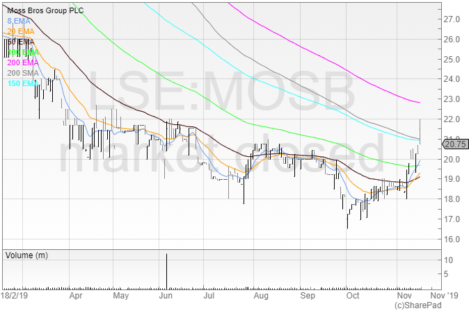Click the end of the magenta 200 EMA line
The height and width of the screenshot is (311, 469).
pos(420,103)
